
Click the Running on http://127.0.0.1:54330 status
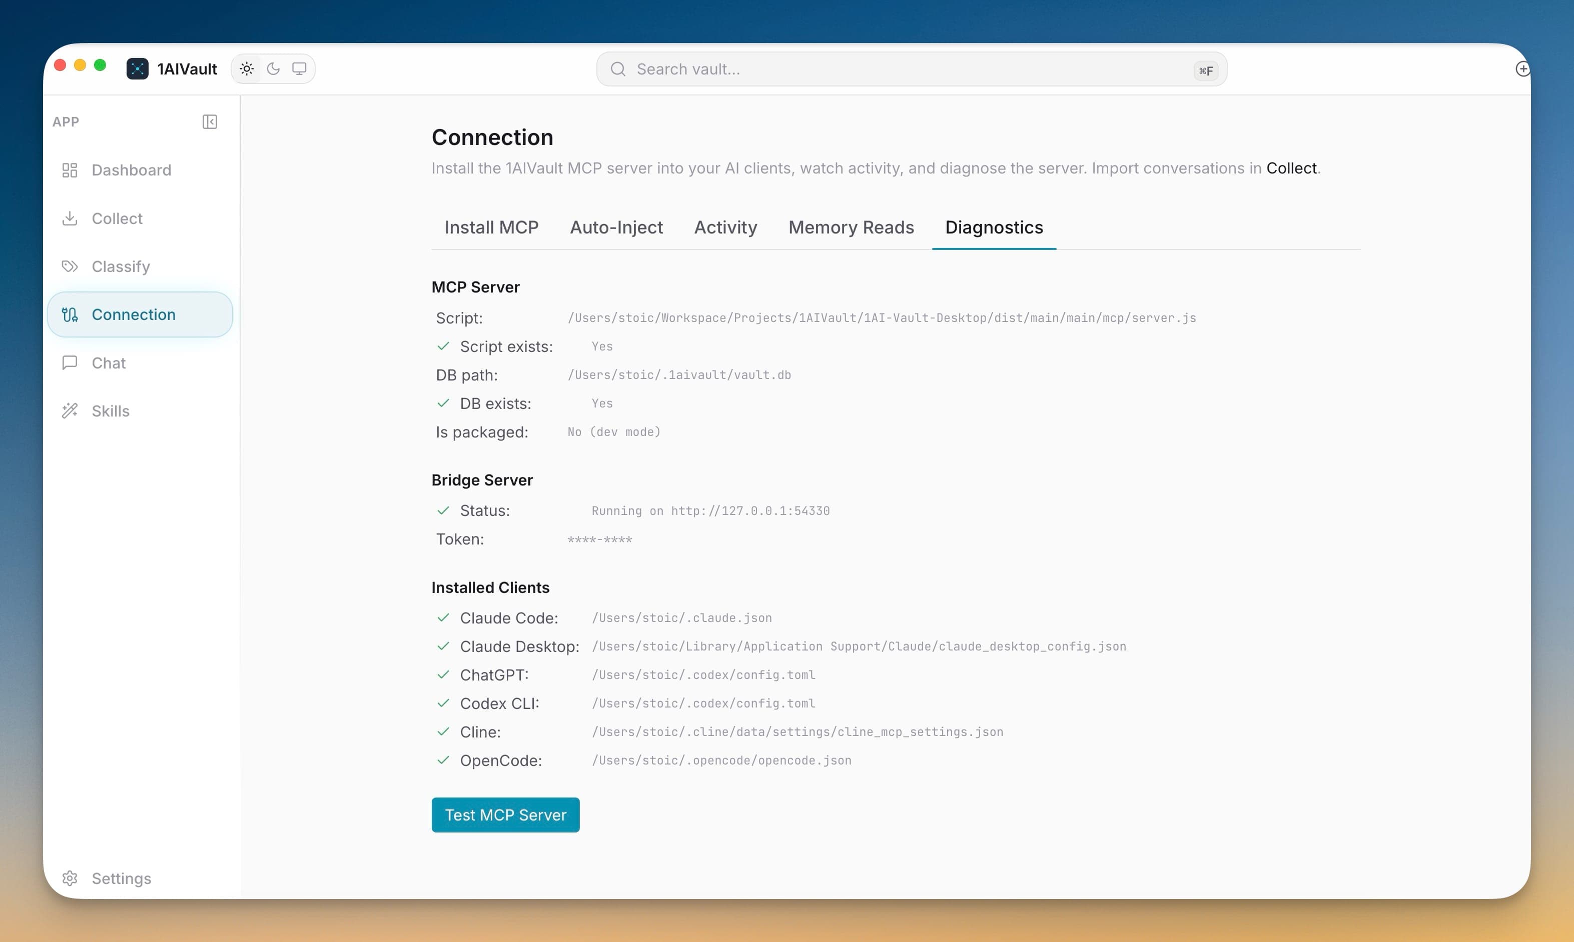click(x=711, y=511)
